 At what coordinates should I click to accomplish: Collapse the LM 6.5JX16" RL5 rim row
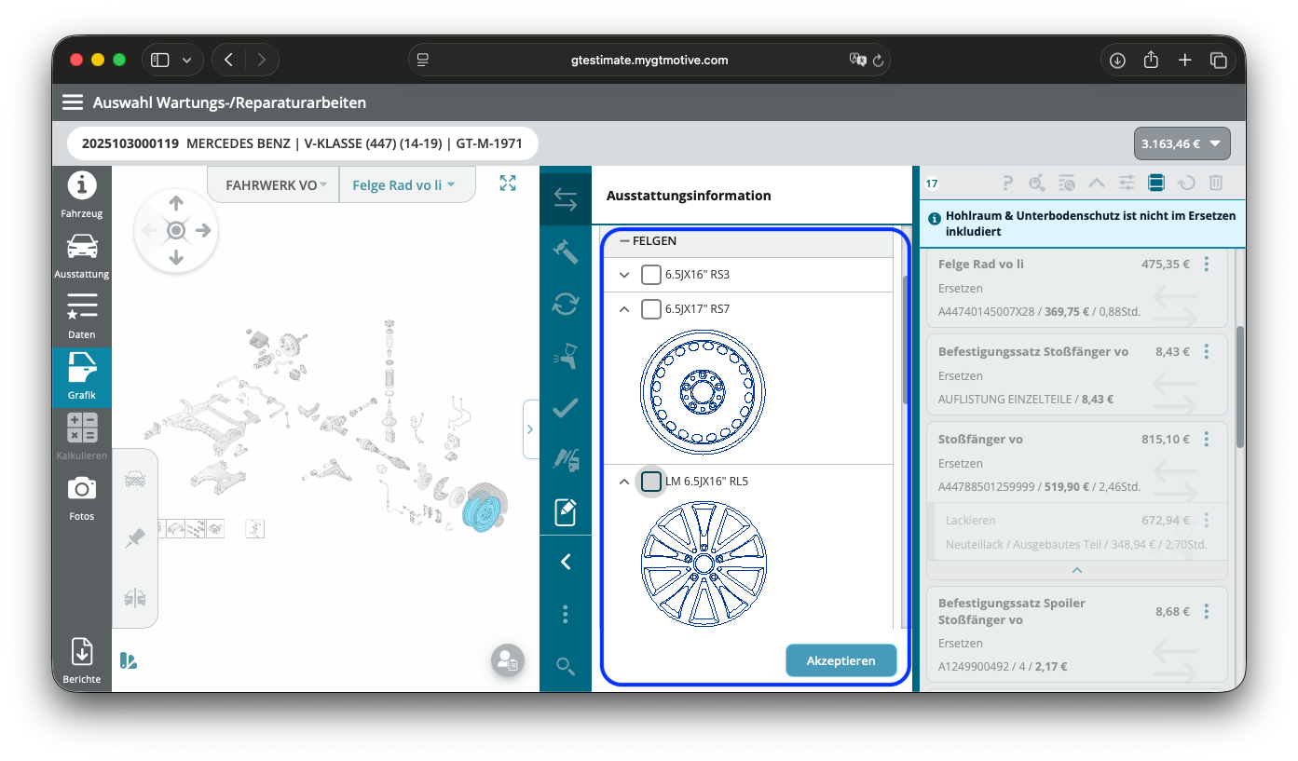(625, 482)
